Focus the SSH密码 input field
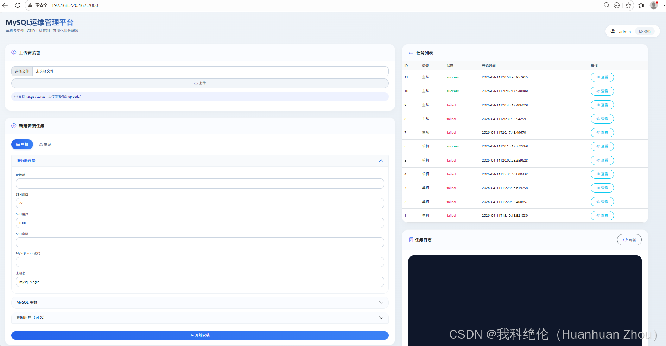 click(200, 243)
